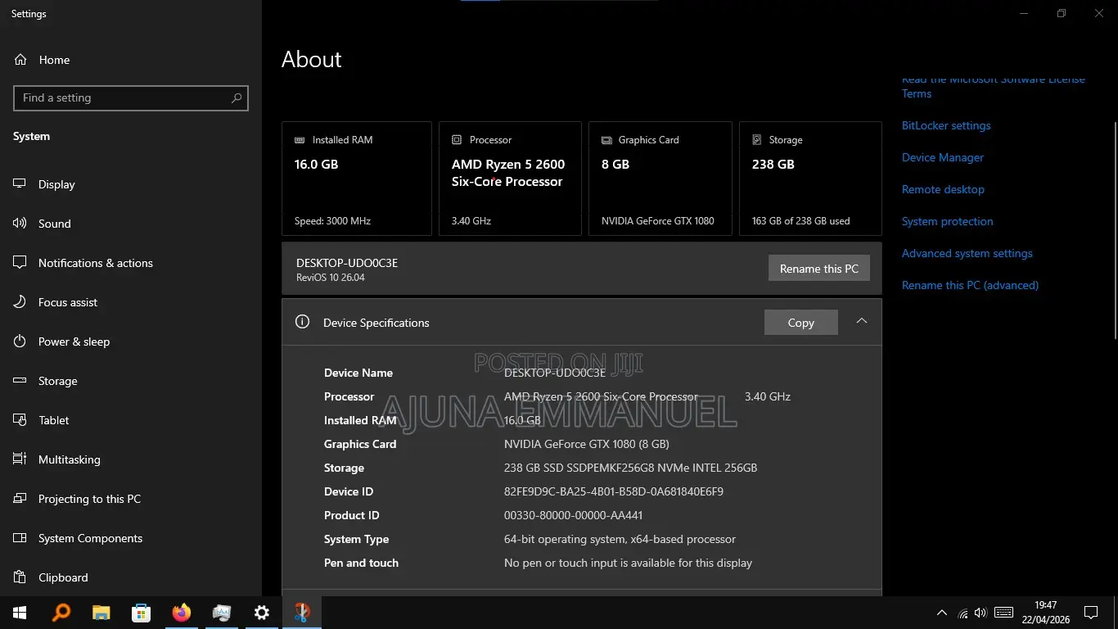1118x629 pixels.
Task: Click the Device Specifications info icon
Action: (302, 322)
